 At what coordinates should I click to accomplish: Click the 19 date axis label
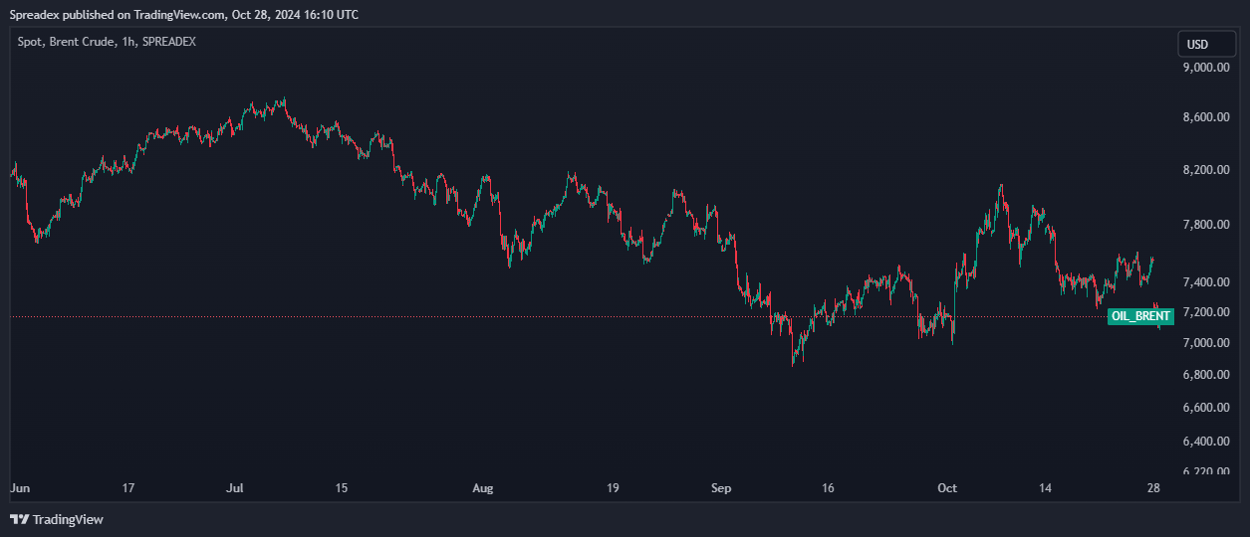[613, 488]
